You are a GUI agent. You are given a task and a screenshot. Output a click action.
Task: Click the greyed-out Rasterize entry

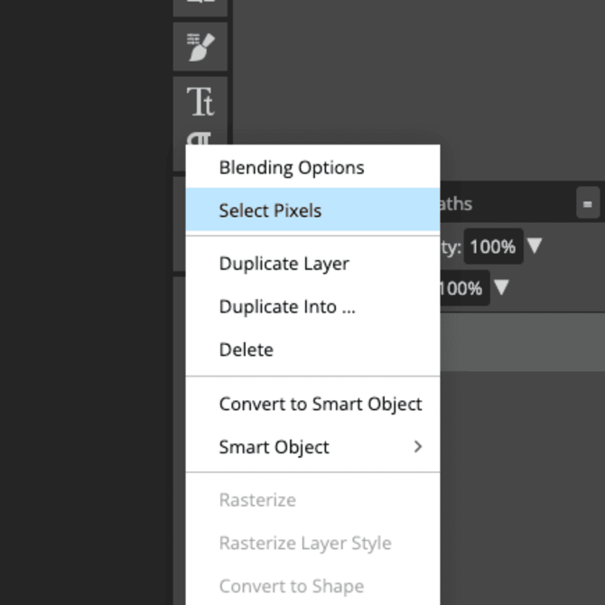[x=257, y=500]
